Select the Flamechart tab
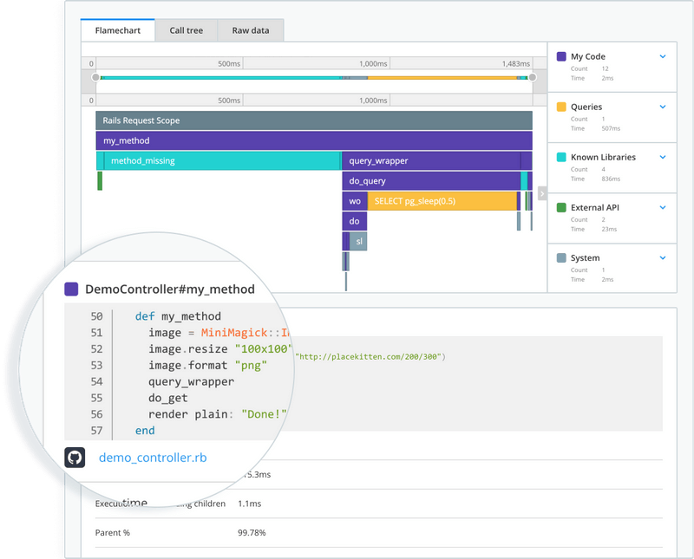 tap(116, 29)
